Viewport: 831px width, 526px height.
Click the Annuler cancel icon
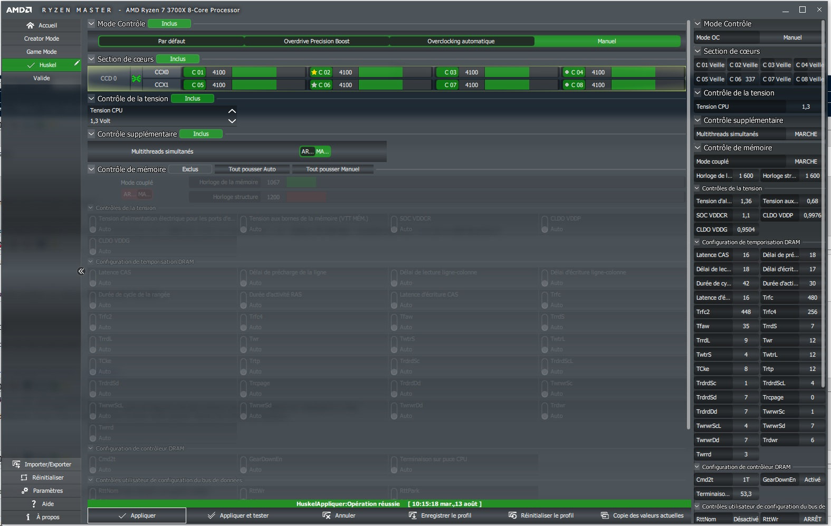point(327,515)
